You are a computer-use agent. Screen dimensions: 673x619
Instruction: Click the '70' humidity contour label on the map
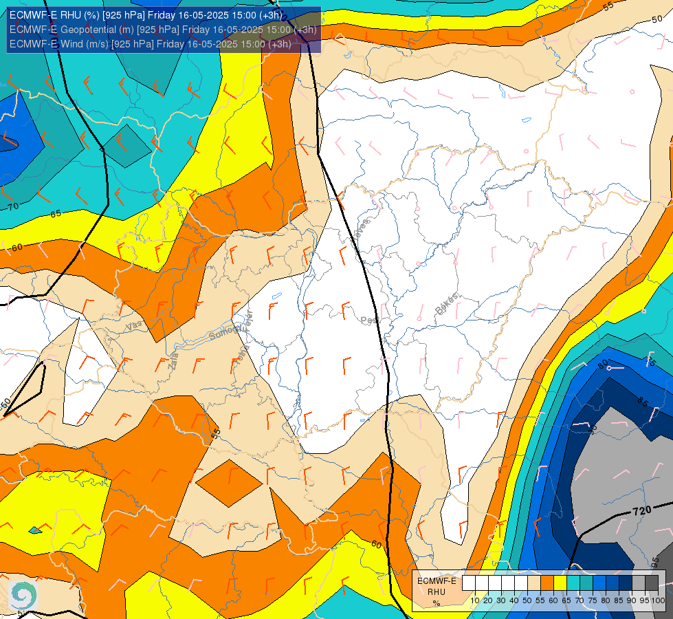click(x=13, y=206)
